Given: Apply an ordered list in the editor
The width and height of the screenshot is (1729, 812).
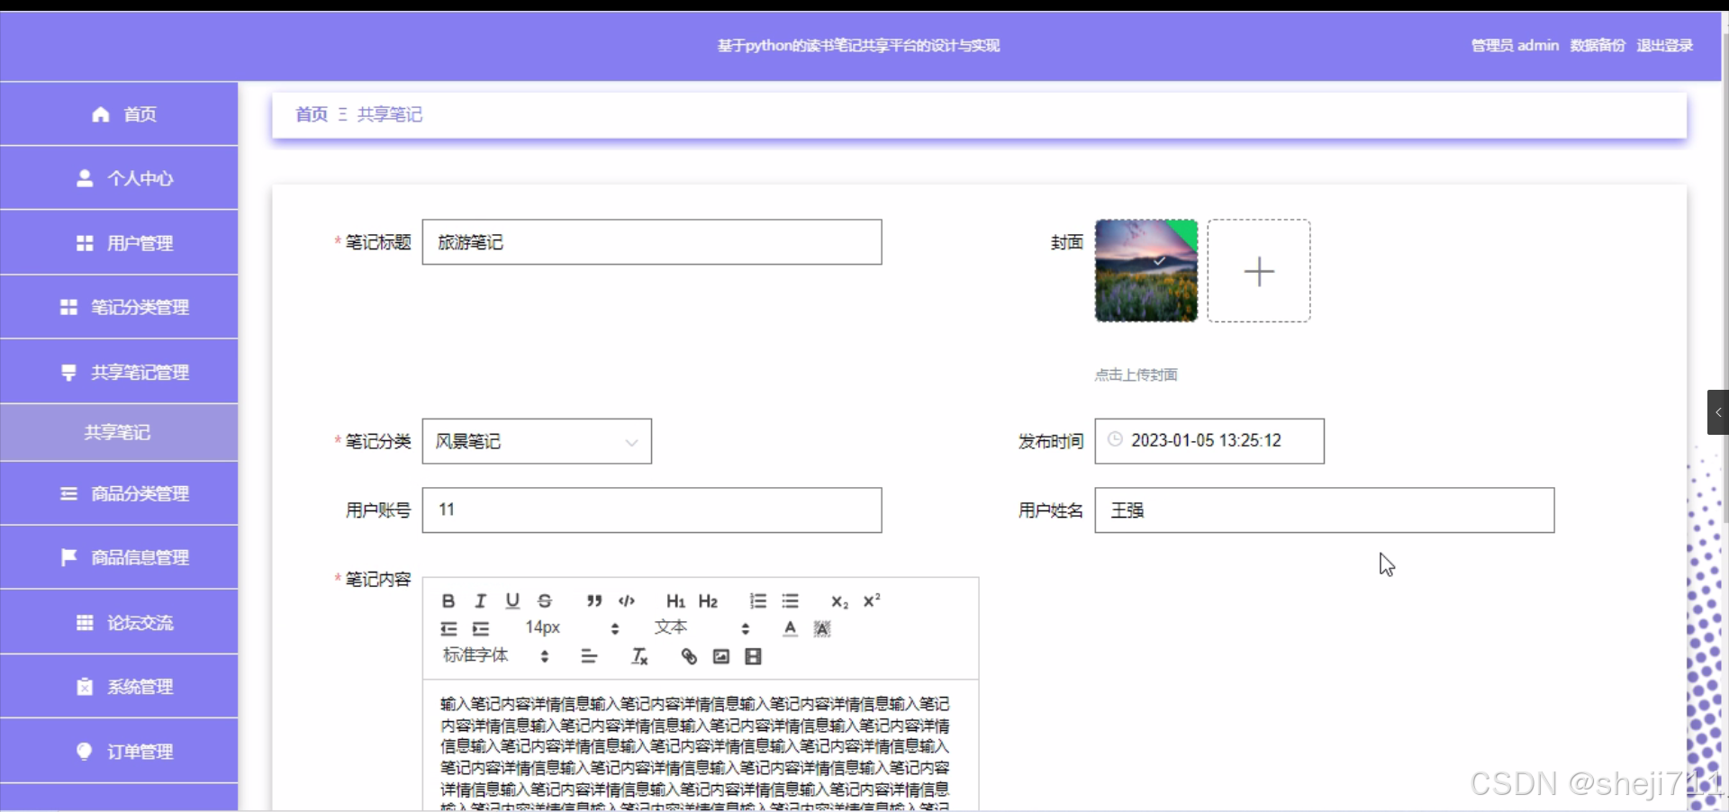Looking at the screenshot, I should point(758,600).
